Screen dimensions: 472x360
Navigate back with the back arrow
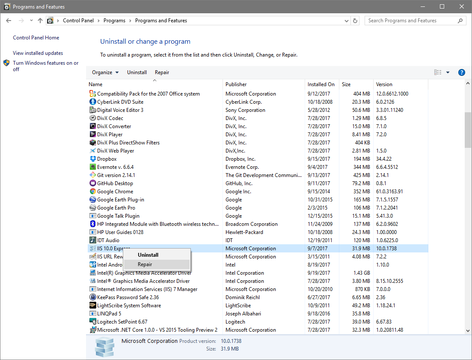[9, 21]
